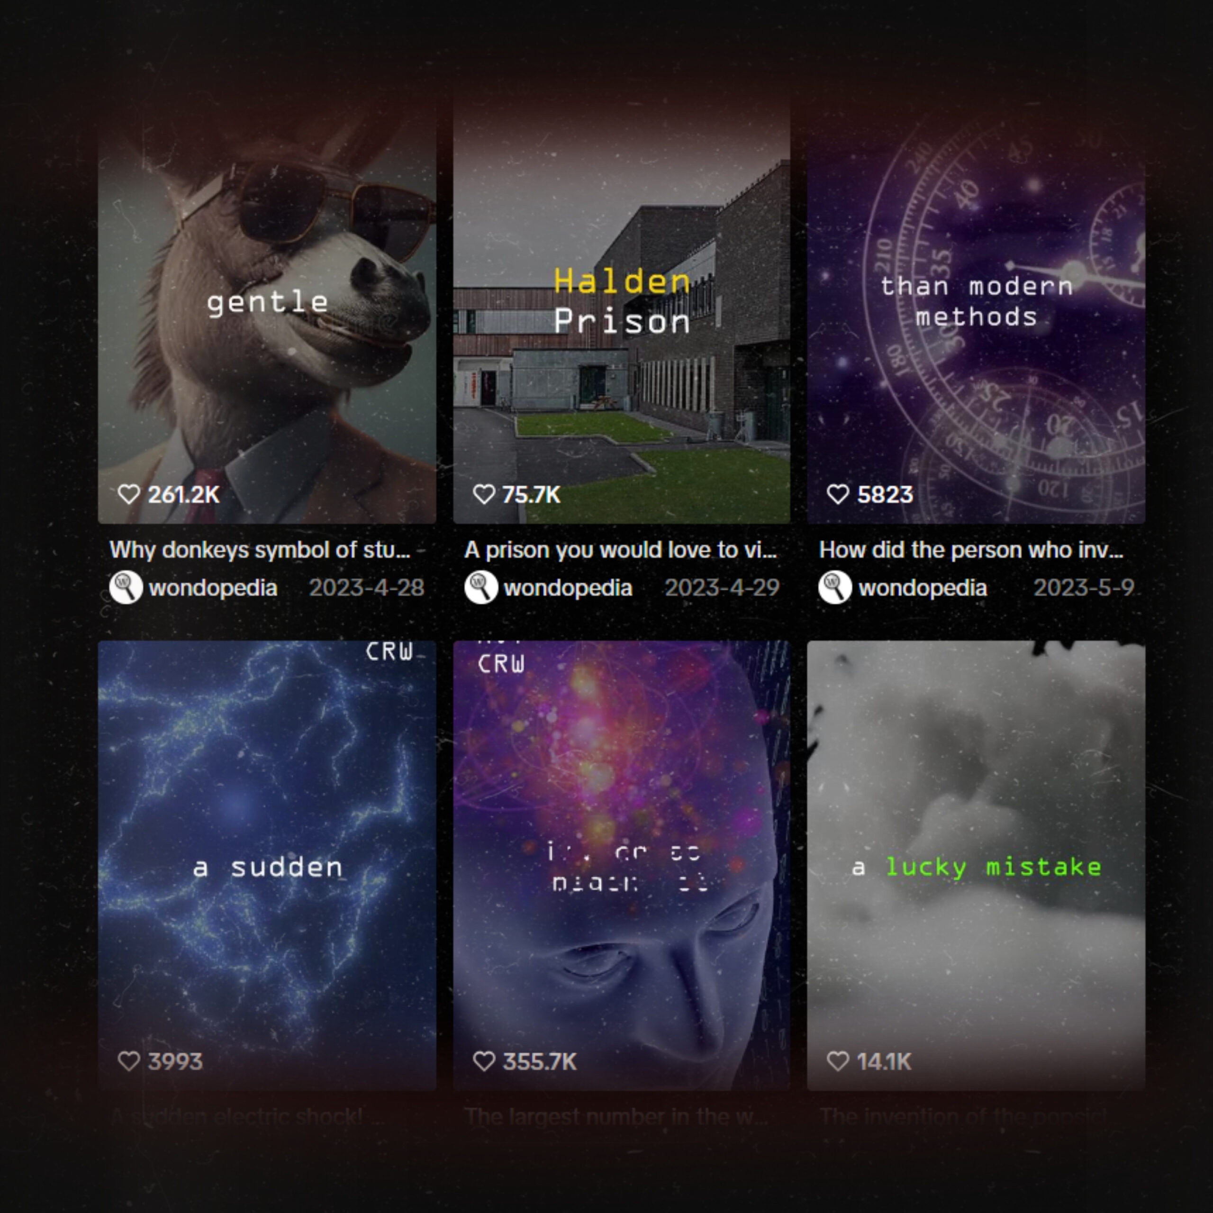Open wondopedia avatar under donkey video
Viewport: 1213px width, 1213px height.
(x=126, y=588)
